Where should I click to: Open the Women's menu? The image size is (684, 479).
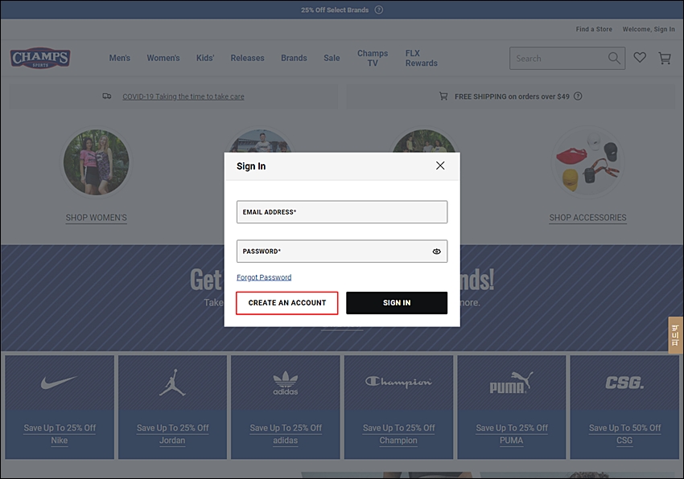coord(163,58)
